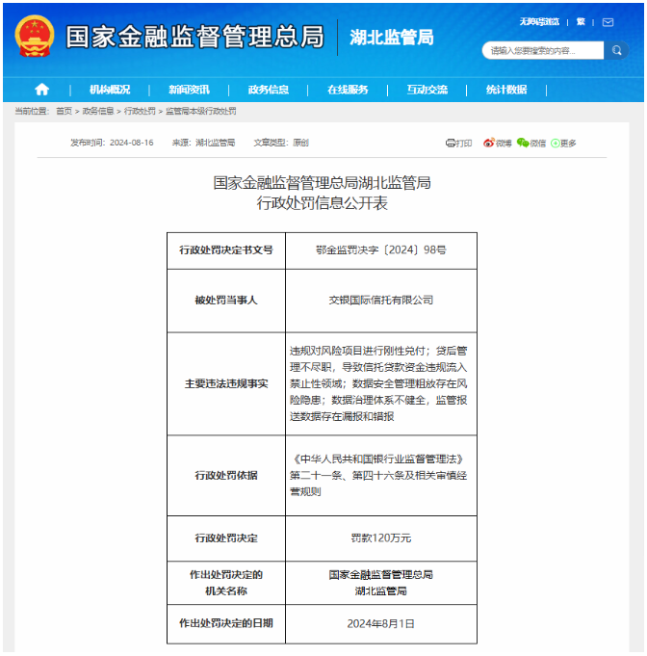
Task: Click the header cell 行政处罚决定
Action: pos(226,538)
